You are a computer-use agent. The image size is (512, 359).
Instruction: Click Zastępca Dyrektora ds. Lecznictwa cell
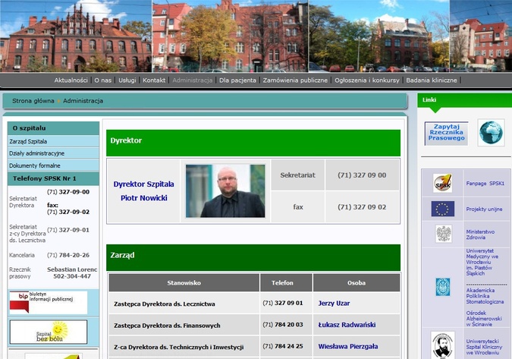click(x=184, y=304)
